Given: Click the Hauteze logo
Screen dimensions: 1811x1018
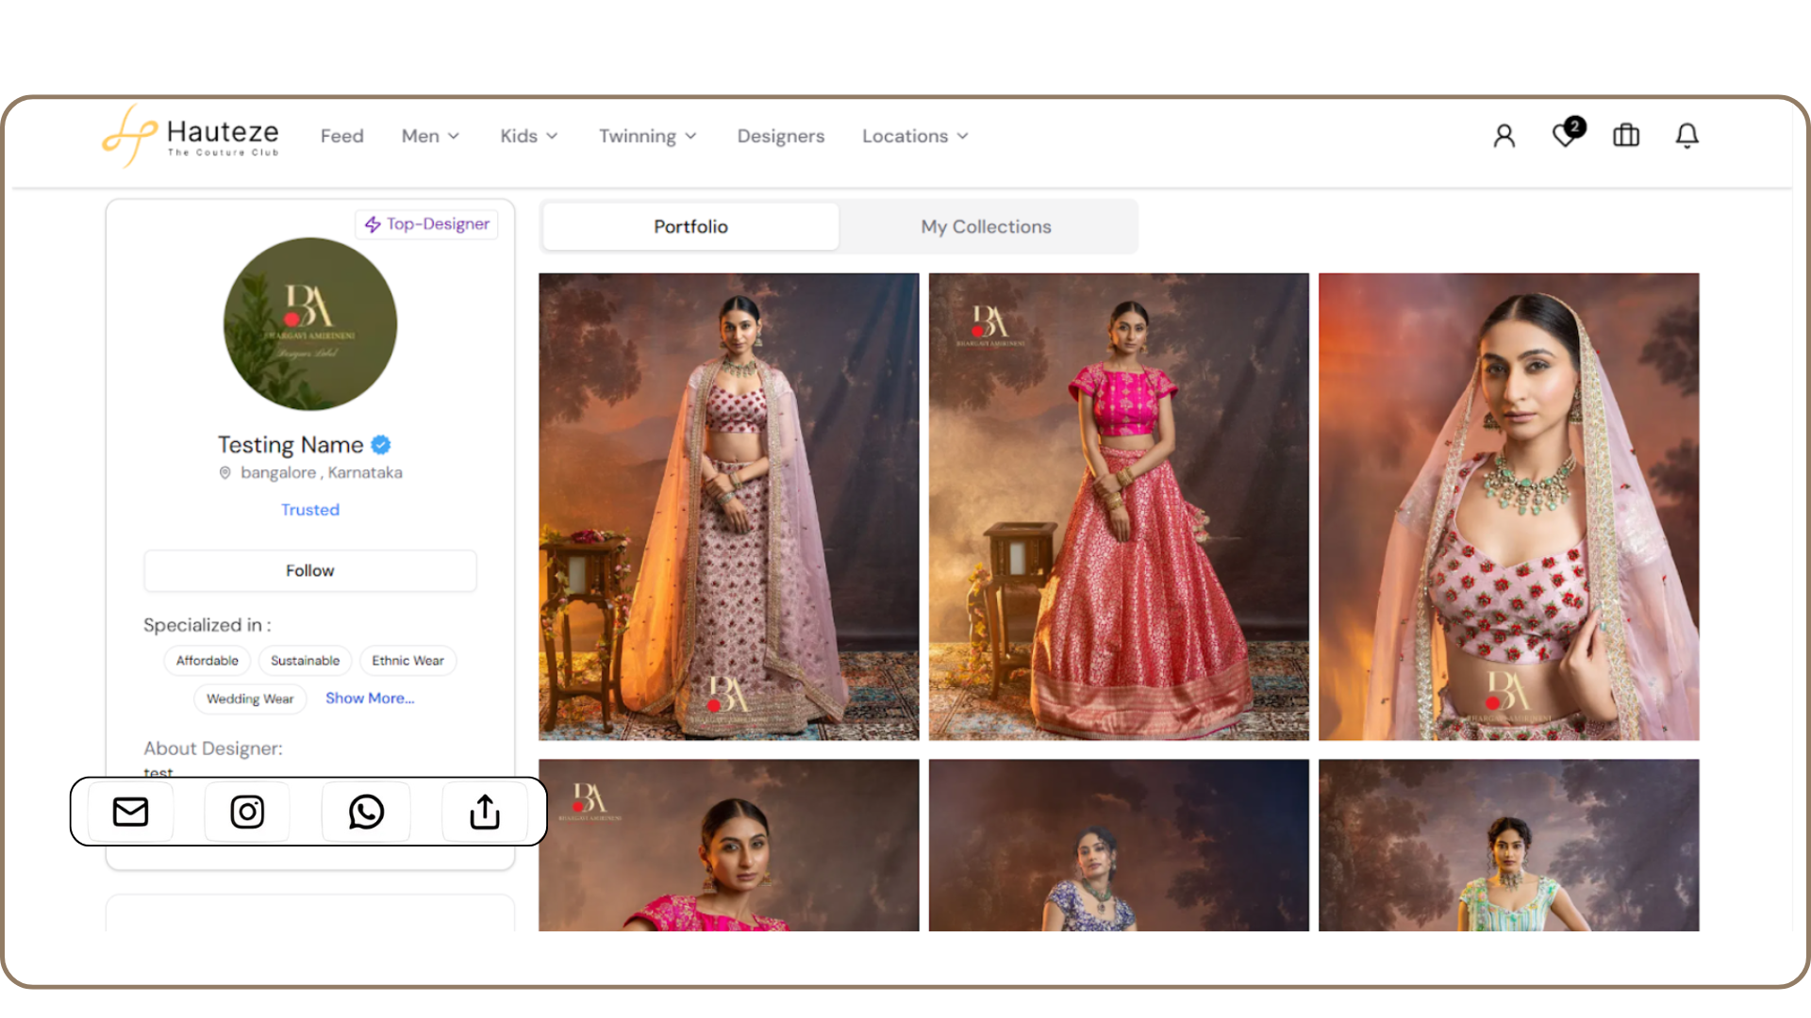Looking at the screenshot, I should point(191,136).
